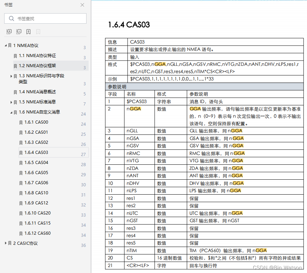307x273 pixels.
Task: Close the bookmarks panel
Action: coord(82,5)
